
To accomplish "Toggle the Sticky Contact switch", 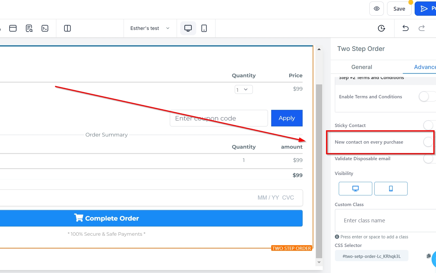I will tap(429, 125).
